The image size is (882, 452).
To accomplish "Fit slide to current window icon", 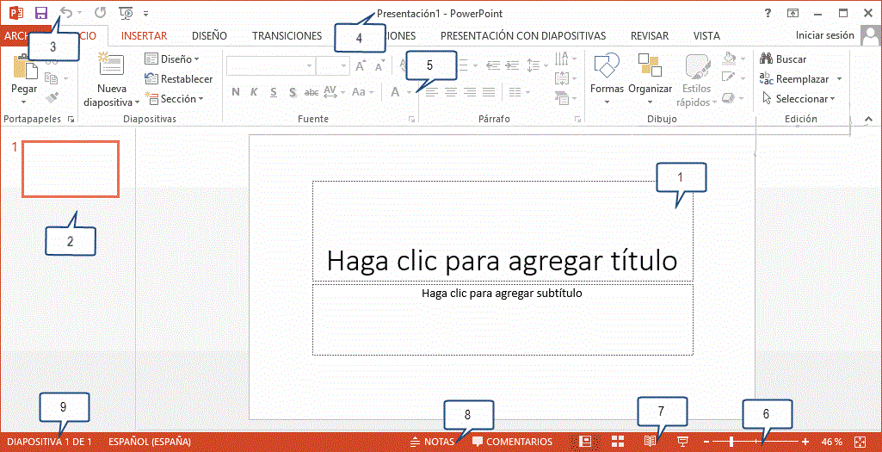I will [x=860, y=442].
